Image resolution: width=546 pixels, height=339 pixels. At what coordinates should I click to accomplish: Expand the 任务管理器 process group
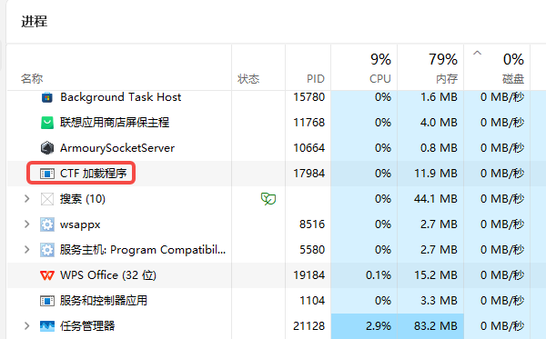26,326
